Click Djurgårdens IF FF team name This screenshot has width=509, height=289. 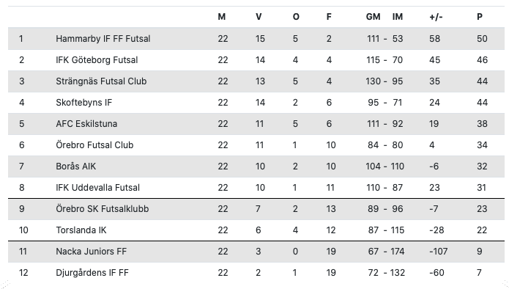92,273
